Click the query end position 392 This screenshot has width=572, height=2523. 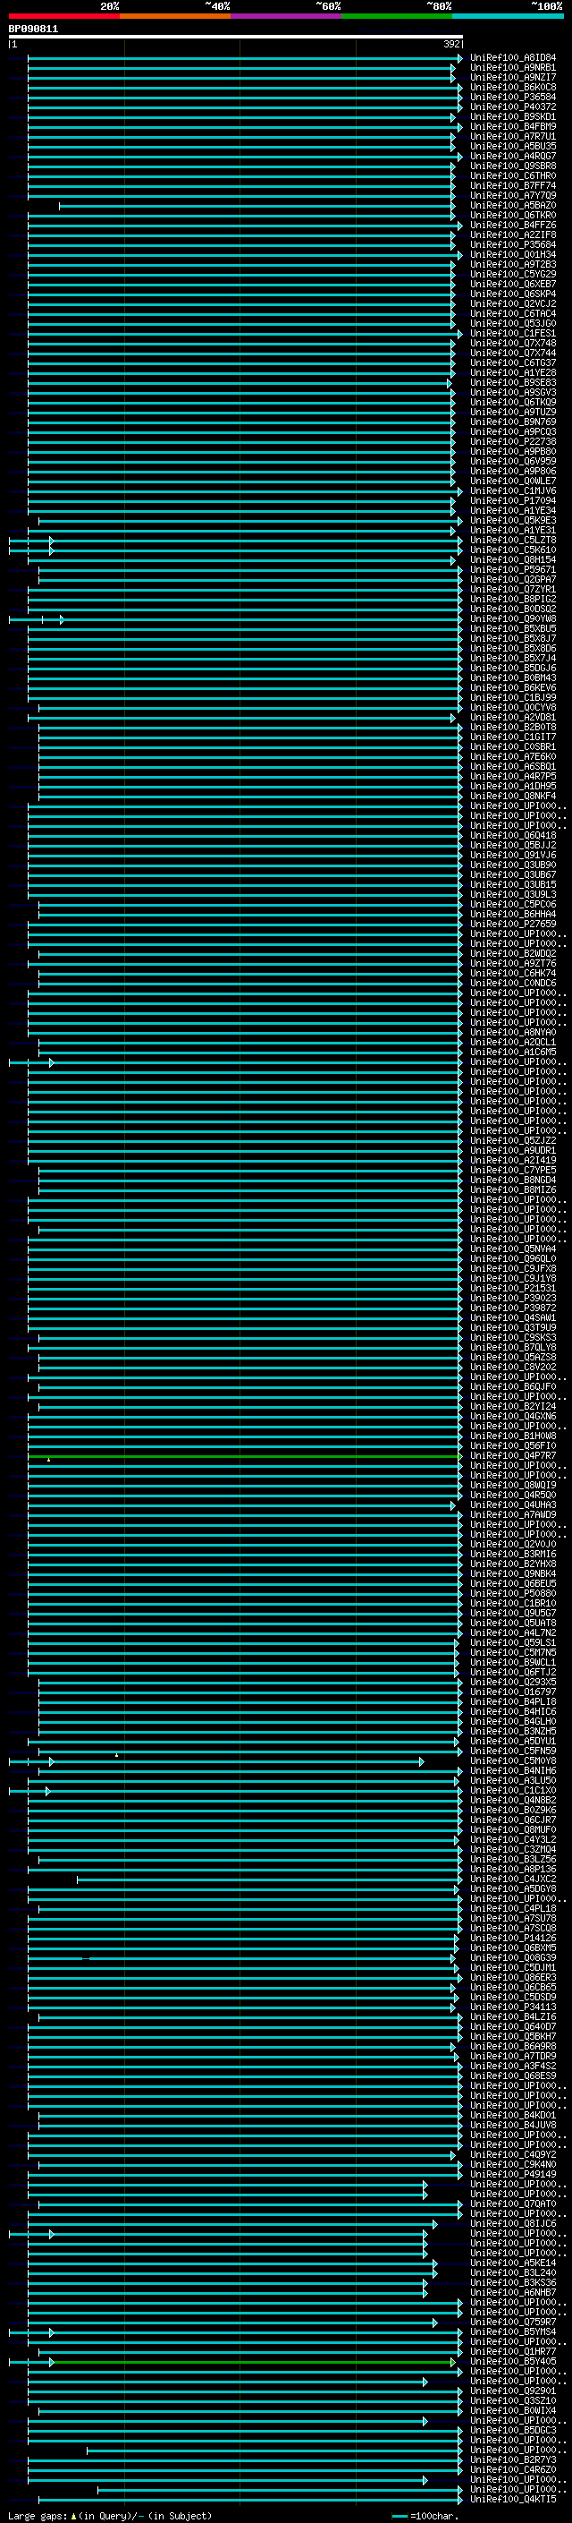pos(451,45)
